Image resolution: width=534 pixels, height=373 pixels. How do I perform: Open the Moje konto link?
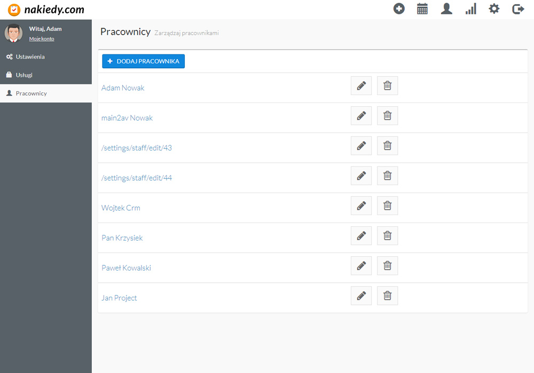pos(42,39)
